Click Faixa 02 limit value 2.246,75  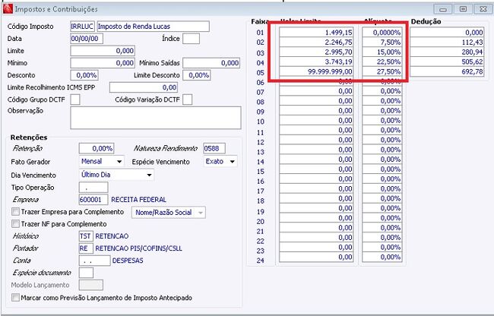(316, 43)
